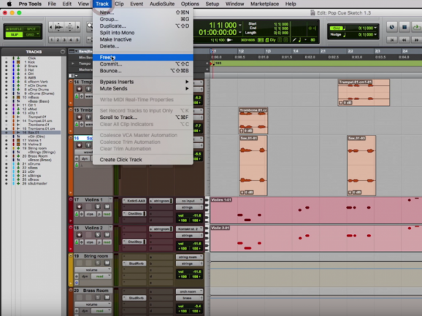This screenshot has height=316, width=422.
Task: Open Pro Tools application menu
Action: coord(30,4)
